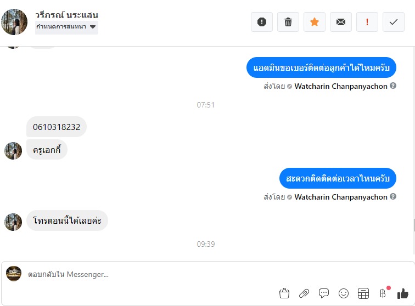Screen dimensions: 415x306
Task: Mark conversation as spam icon
Action: pyautogui.click(x=261, y=22)
